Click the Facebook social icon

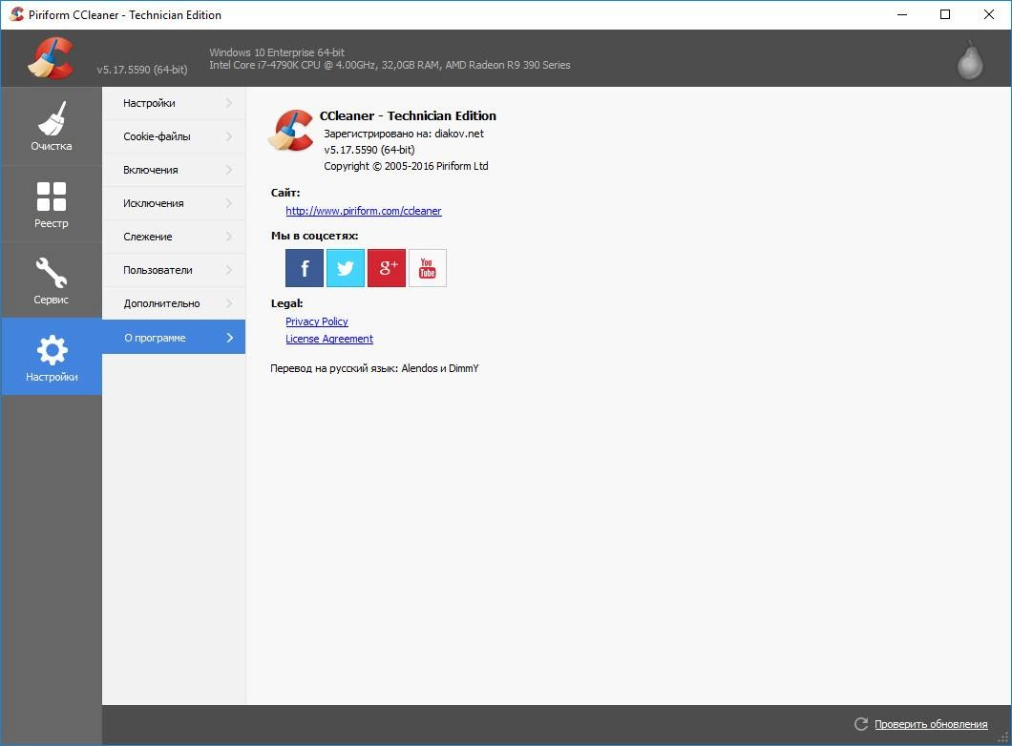point(305,267)
